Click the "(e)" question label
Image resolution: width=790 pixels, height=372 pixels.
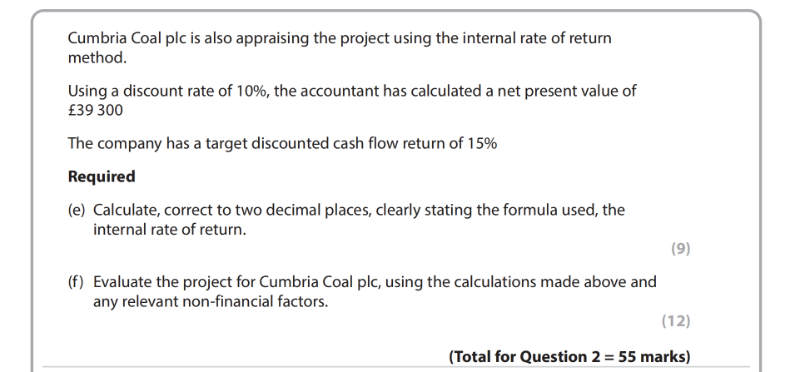[77, 210]
